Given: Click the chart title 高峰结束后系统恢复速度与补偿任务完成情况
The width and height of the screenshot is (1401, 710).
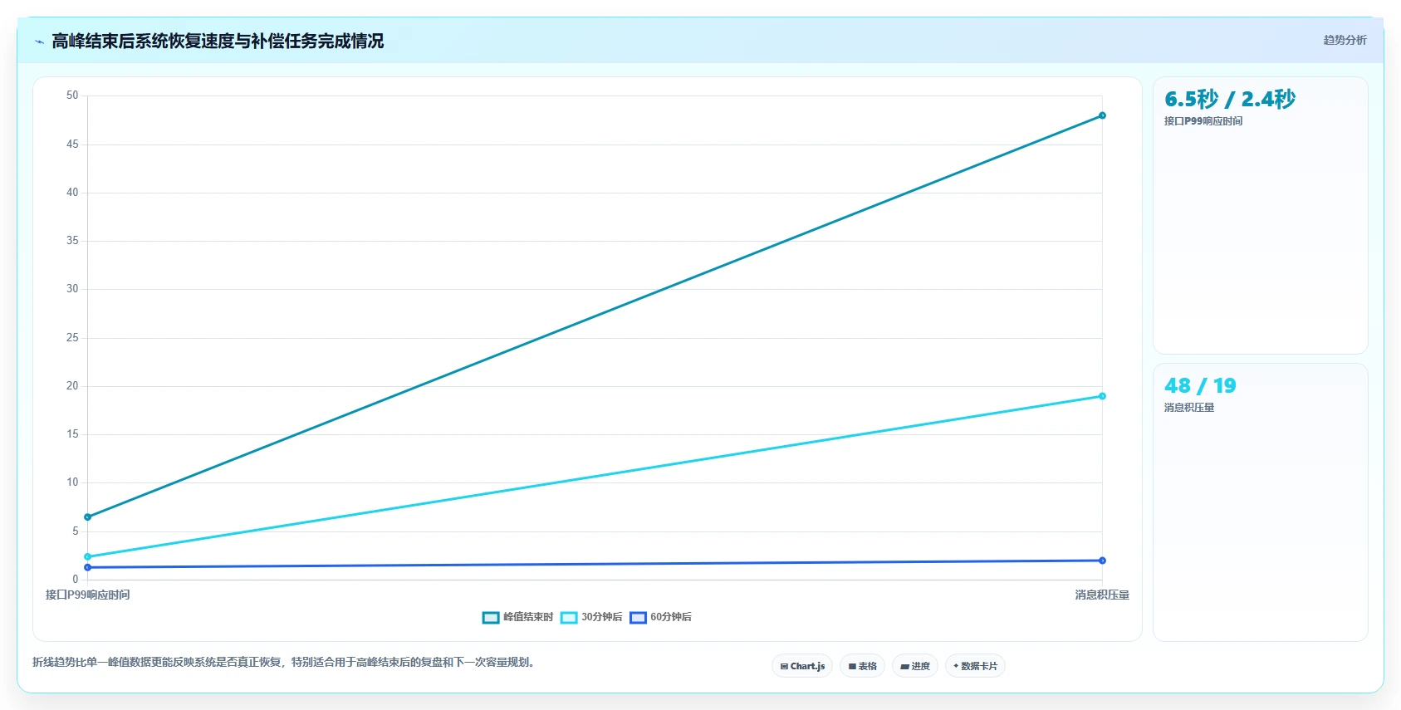Looking at the screenshot, I should tap(218, 42).
